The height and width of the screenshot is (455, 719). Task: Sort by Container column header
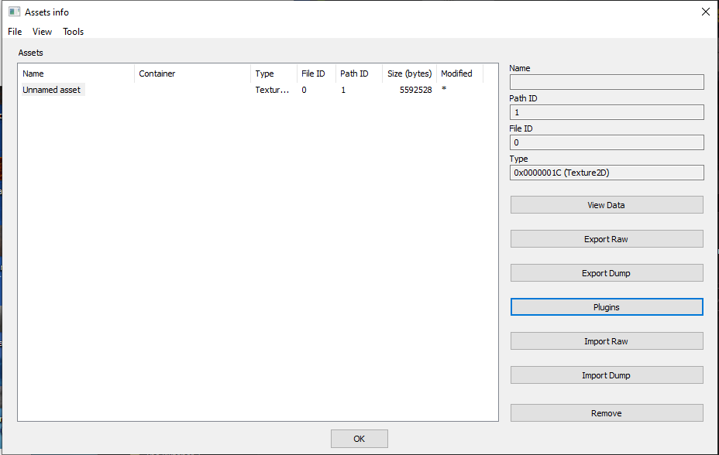[x=193, y=74]
